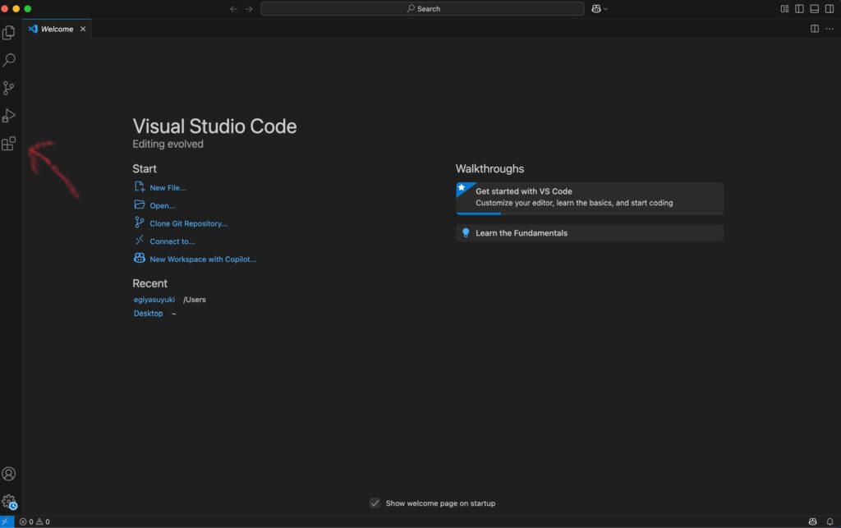841x528 pixels.
Task: Open notifications bell in status bar
Action: click(x=830, y=521)
